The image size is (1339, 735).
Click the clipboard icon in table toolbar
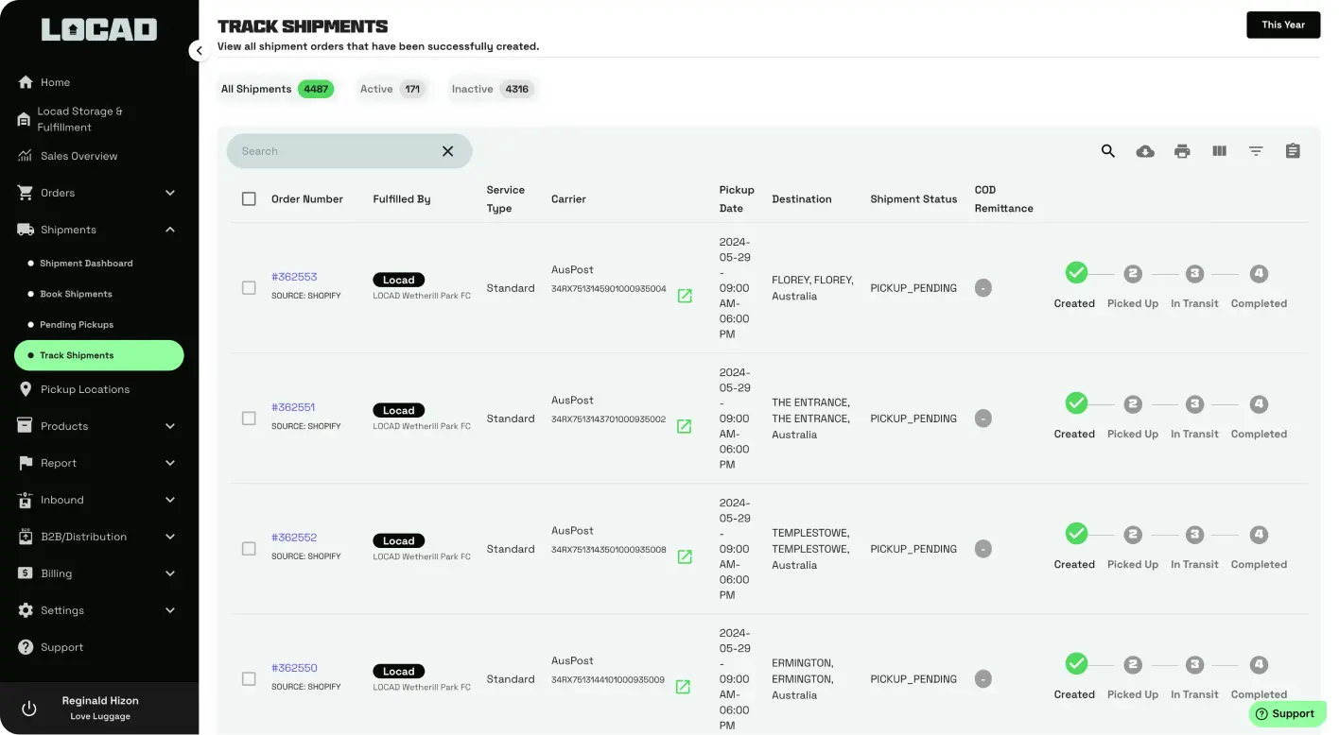tap(1293, 151)
